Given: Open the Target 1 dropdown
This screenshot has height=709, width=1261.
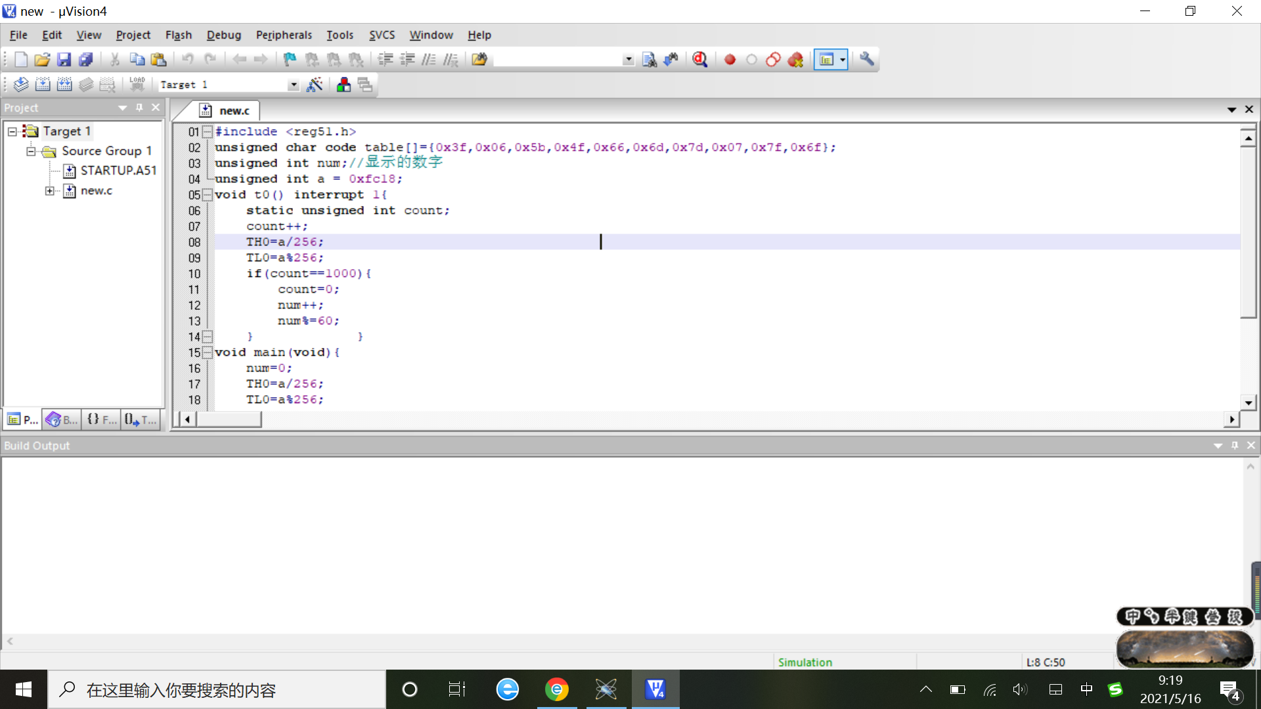Looking at the screenshot, I should tap(293, 85).
